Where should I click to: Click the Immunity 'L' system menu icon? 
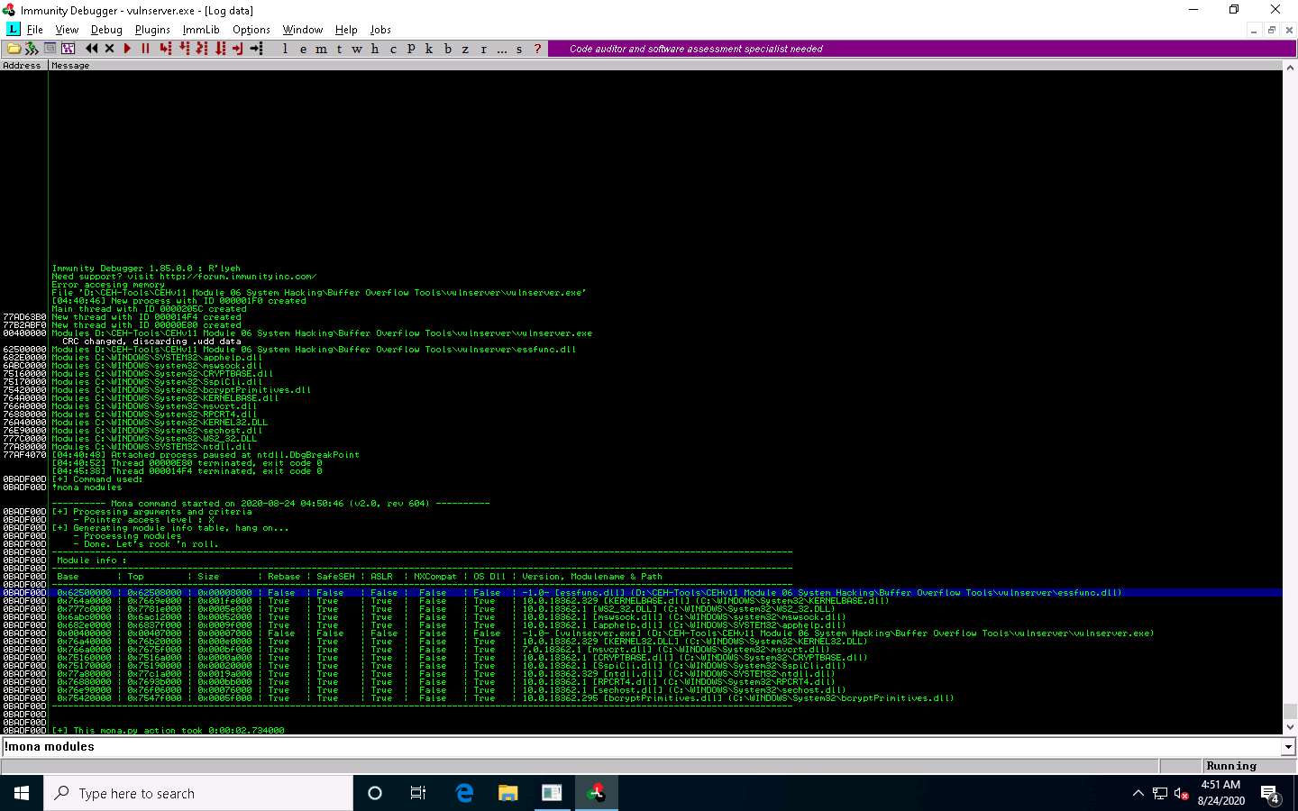(13, 30)
